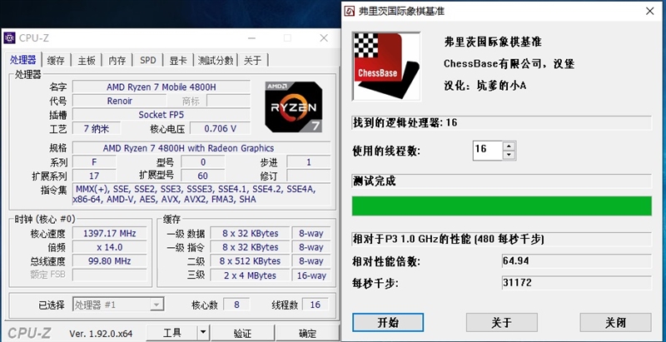Click the 关闭 button in chess benchmark

click(x=615, y=323)
